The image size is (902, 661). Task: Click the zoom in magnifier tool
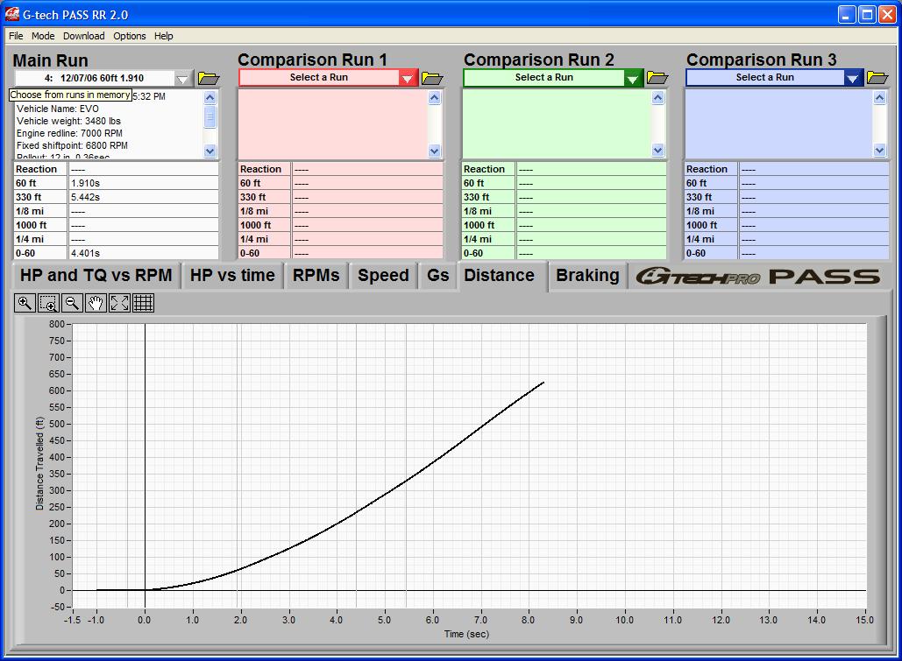[25, 303]
